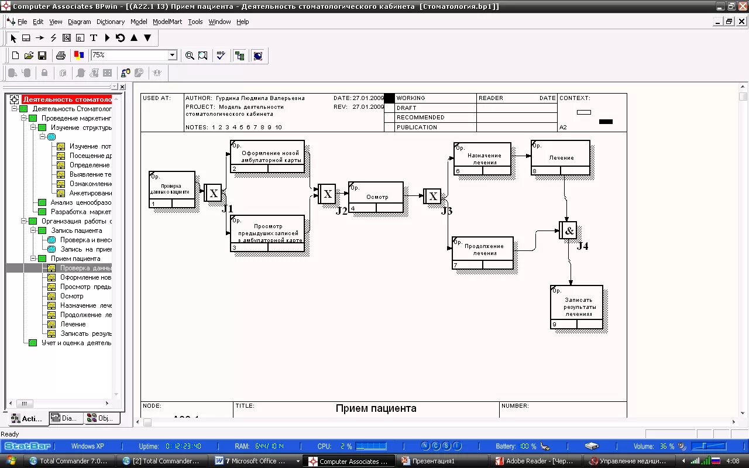This screenshot has width=749, height=468.
Task: Switch to the Diagrams explorer tab
Action: pyautogui.click(x=64, y=418)
